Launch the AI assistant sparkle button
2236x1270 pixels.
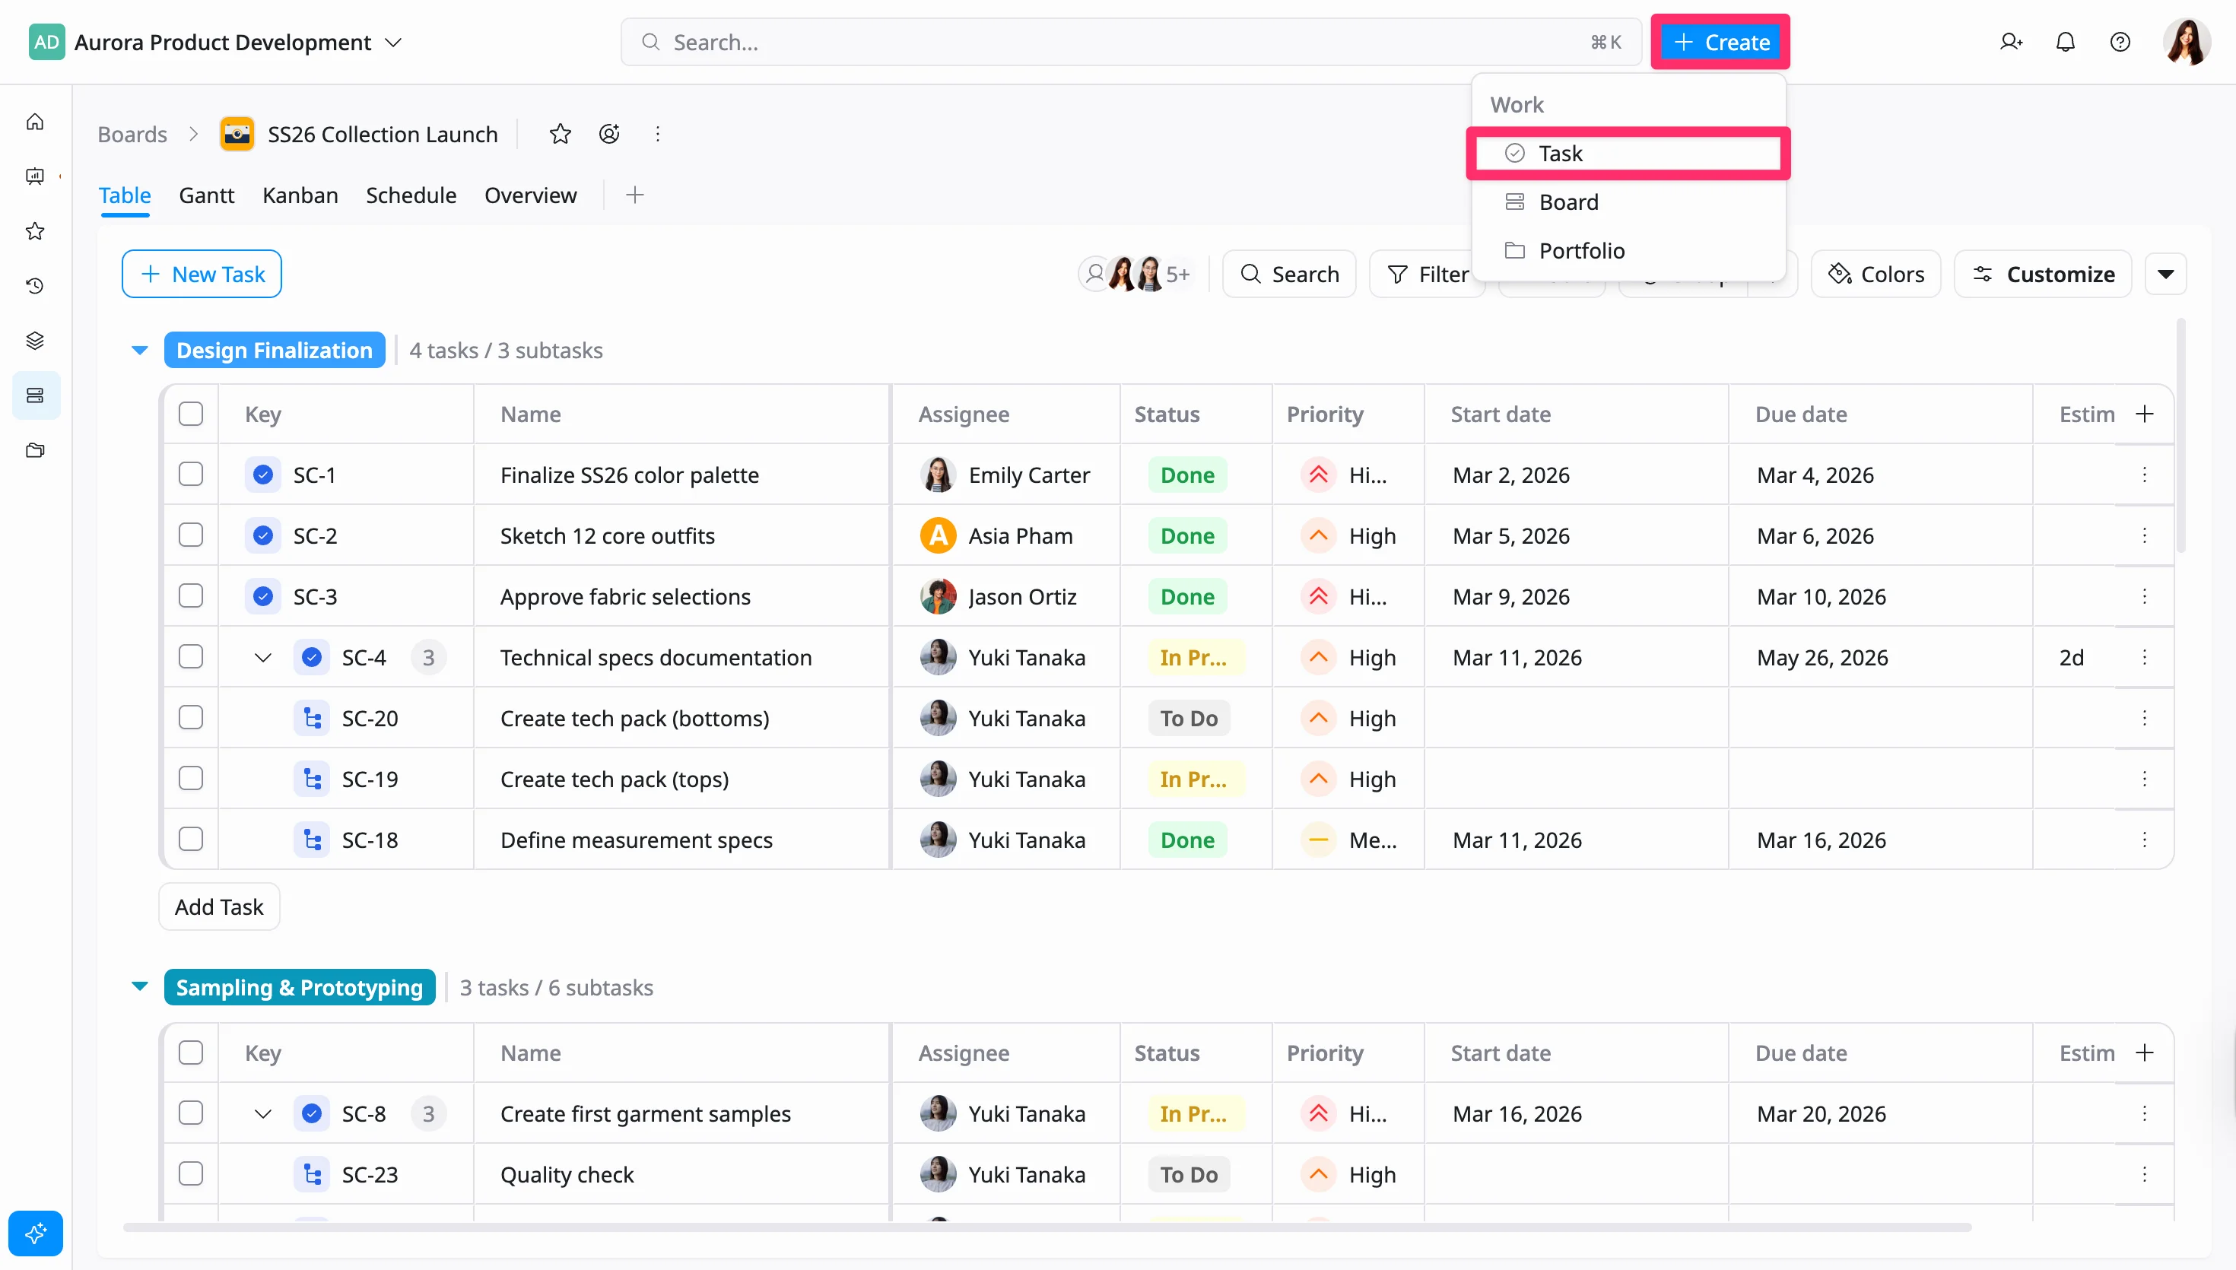click(36, 1233)
